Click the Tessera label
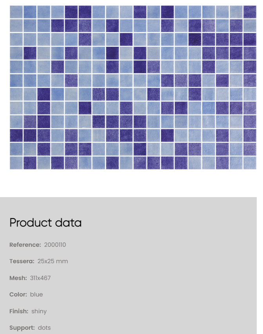 click(x=22, y=261)
